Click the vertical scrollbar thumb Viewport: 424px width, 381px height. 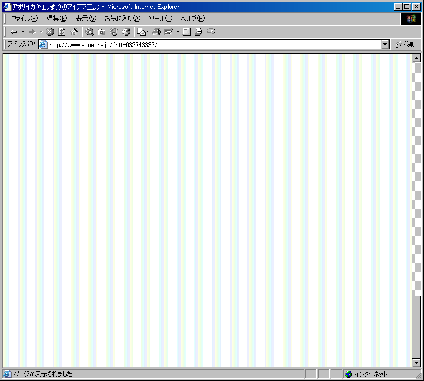(x=417, y=328)
